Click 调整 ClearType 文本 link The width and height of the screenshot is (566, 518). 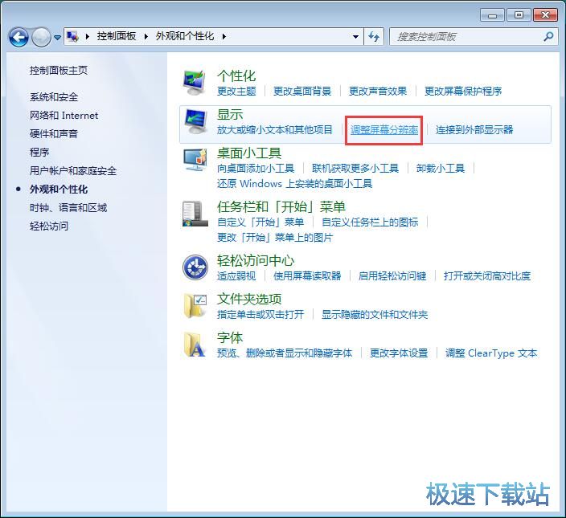coord(491,353)
